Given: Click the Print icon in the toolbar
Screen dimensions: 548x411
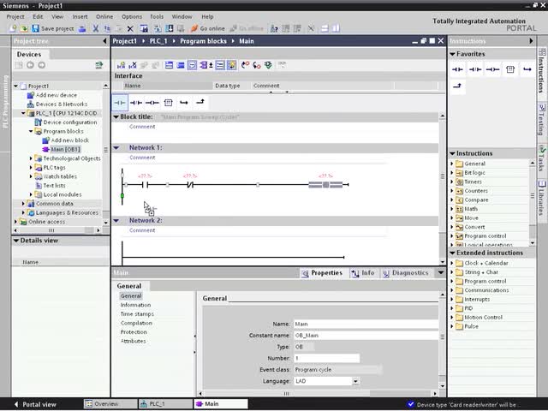Looking at the screenshot, I should (x=82, y=28).
